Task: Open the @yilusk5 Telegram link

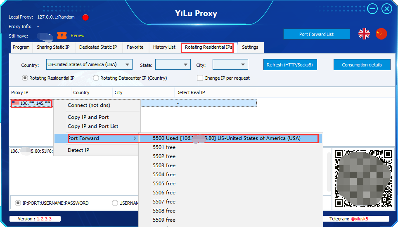Action: [x=360, y=219]
